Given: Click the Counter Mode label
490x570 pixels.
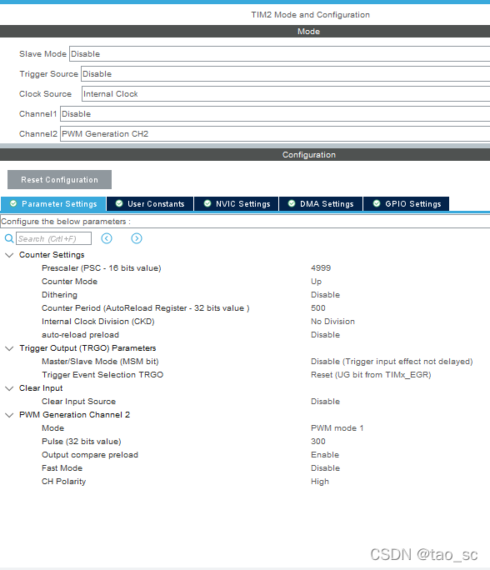Looking at the screenshot, I should tap(69, 282).
